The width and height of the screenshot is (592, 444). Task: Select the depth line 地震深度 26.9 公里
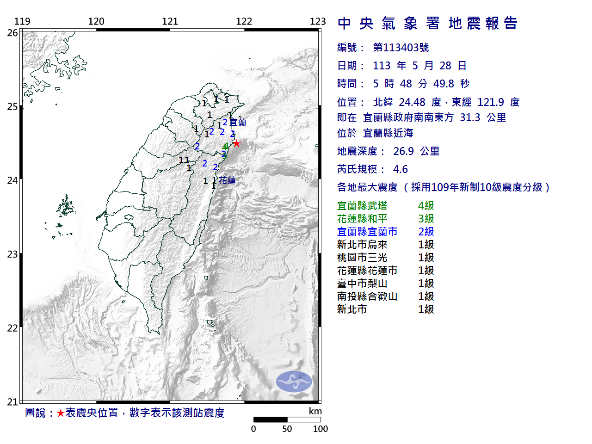tap(388, 151)
